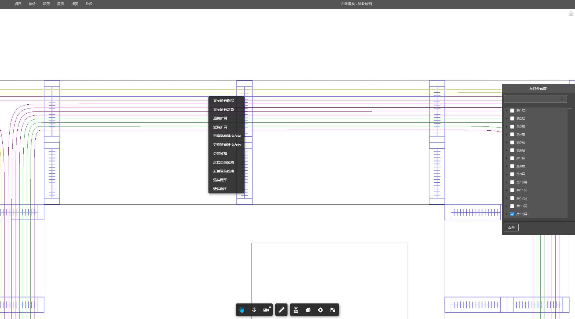The width and height of the screenshot is (575, 319).
Task: Open the gear settings tool
Action: (320, 310)
